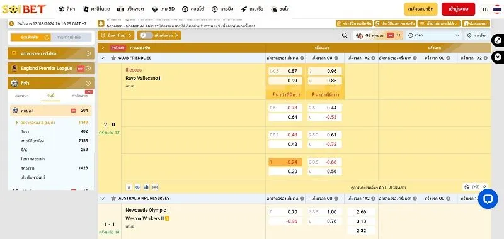Click the eye watch icon for Illescas match
Viewport: 504px width, 239px height.
click(137, 187)
